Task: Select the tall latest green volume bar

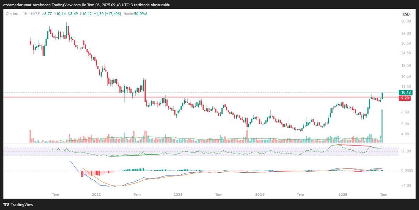Action: (x=382, y=126)
